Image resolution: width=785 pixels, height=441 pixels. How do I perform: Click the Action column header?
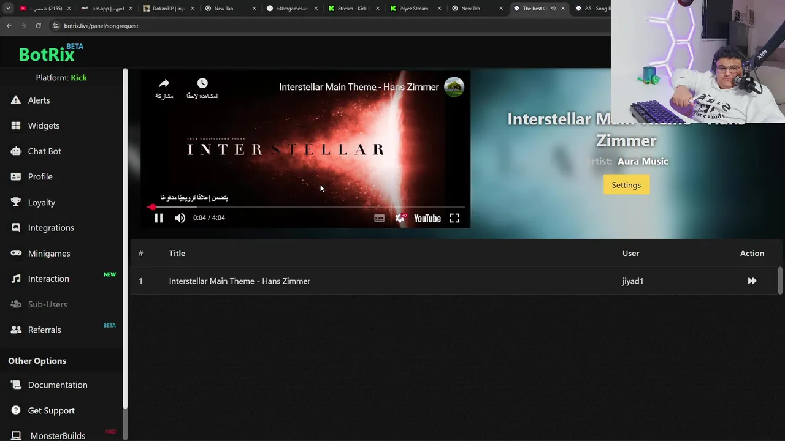(752, 253)
